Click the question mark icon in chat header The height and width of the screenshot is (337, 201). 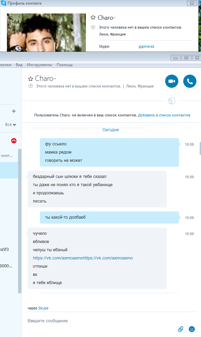pyautogui.click(x=31, y=86)
